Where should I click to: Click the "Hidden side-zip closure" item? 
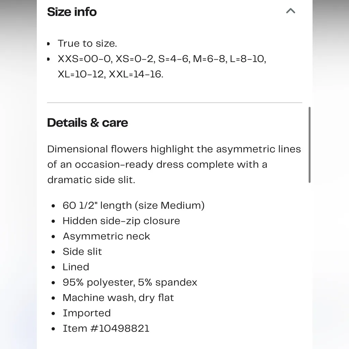[121, 221]
